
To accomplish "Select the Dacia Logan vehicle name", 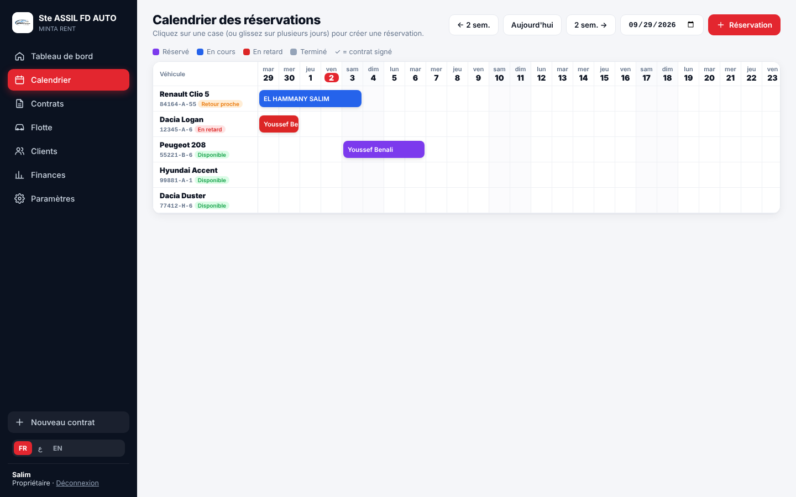I will [181, 120].
